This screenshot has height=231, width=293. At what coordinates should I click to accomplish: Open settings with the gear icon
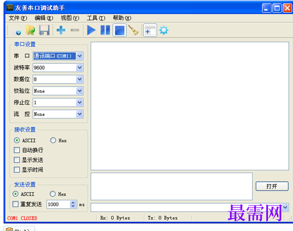(x=164, y=30)
